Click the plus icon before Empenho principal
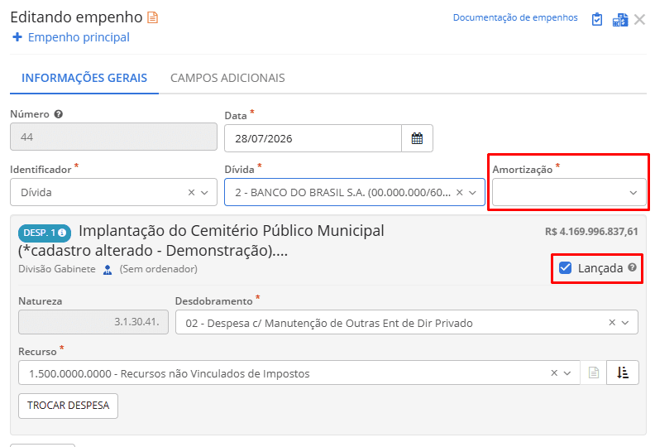Viewport: 655px width, 447px height. tap(17, 37)
